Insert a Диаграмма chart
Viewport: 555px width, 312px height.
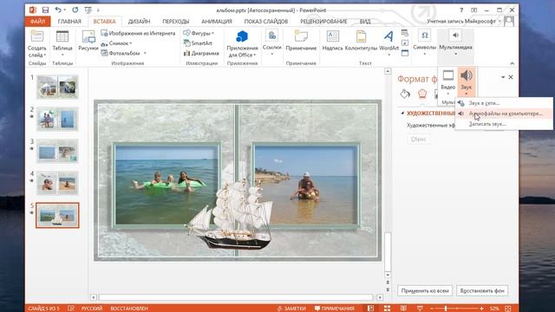click(201, 54)
